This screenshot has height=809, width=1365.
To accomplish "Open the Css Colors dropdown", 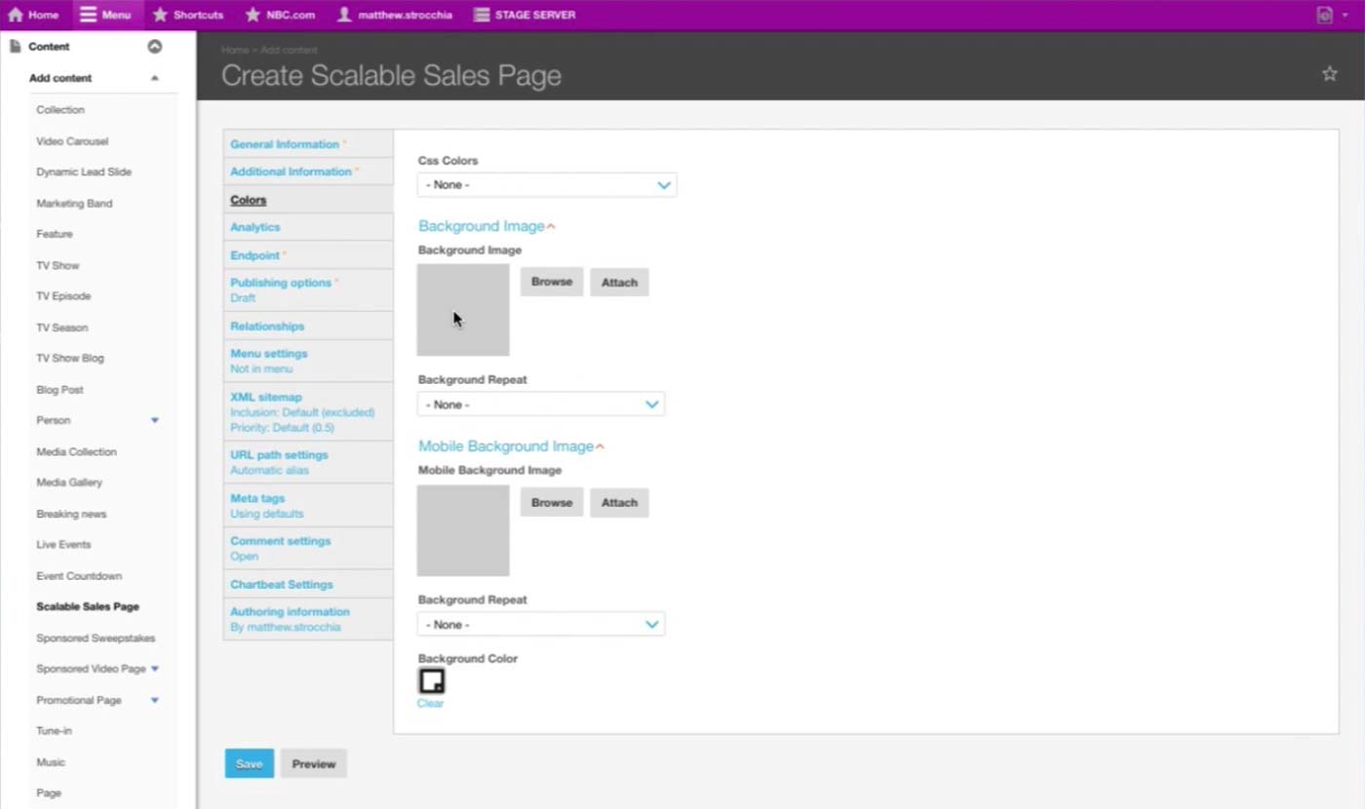I will pyautogui.click(x=546, y=185).
